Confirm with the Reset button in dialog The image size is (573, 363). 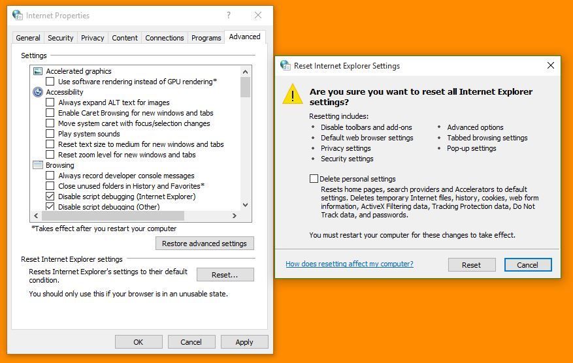(471, 264)
